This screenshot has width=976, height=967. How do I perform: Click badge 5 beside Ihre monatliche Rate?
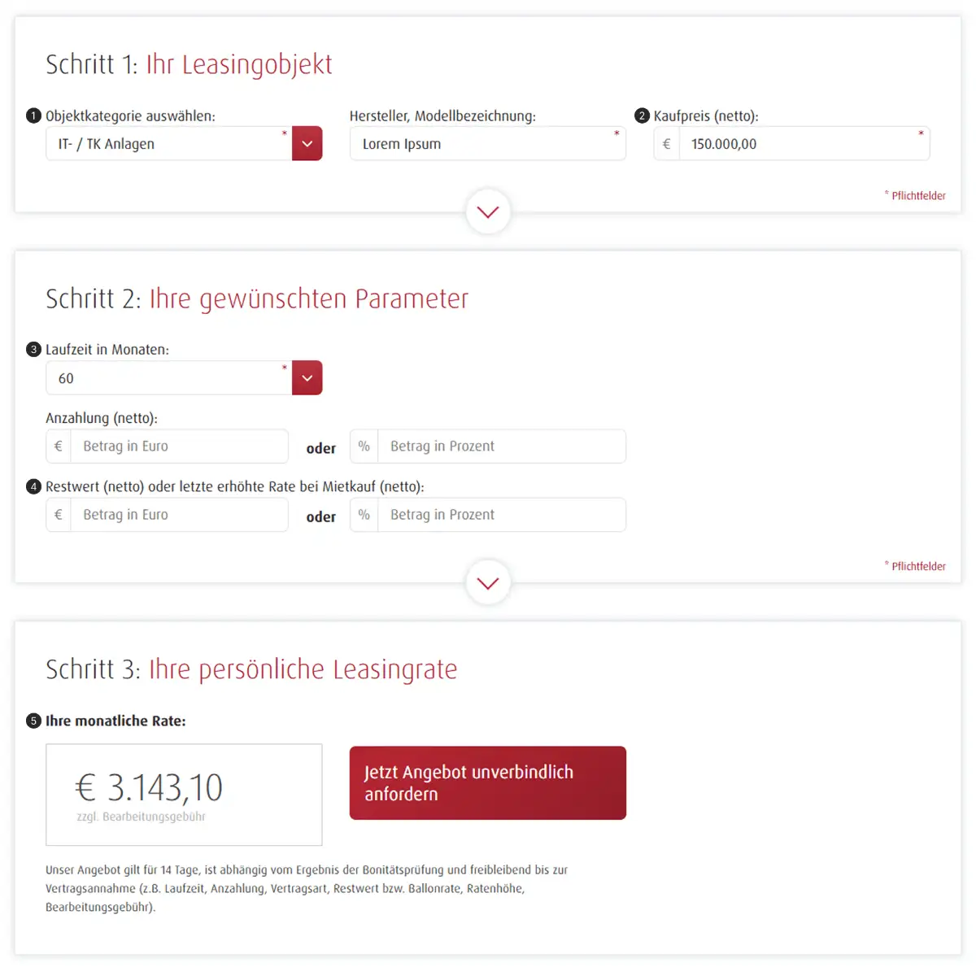pos(33,721)
